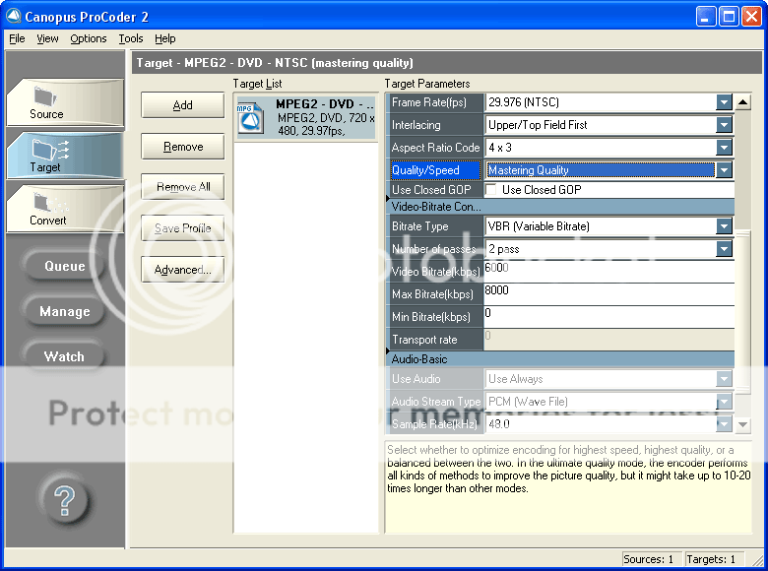Open the Options menu

click(89, 38)
